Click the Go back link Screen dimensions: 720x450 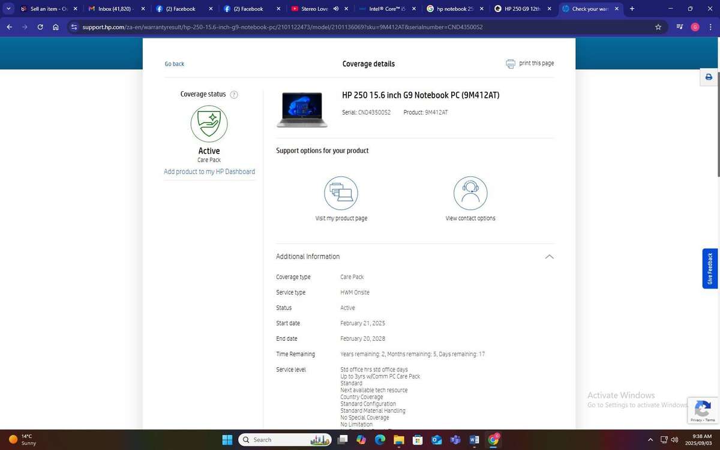[175, 64]
